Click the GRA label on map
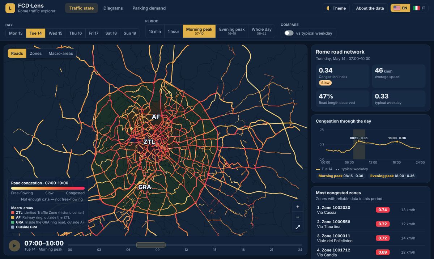The image size is (434, 259). [x=145, y=187]
